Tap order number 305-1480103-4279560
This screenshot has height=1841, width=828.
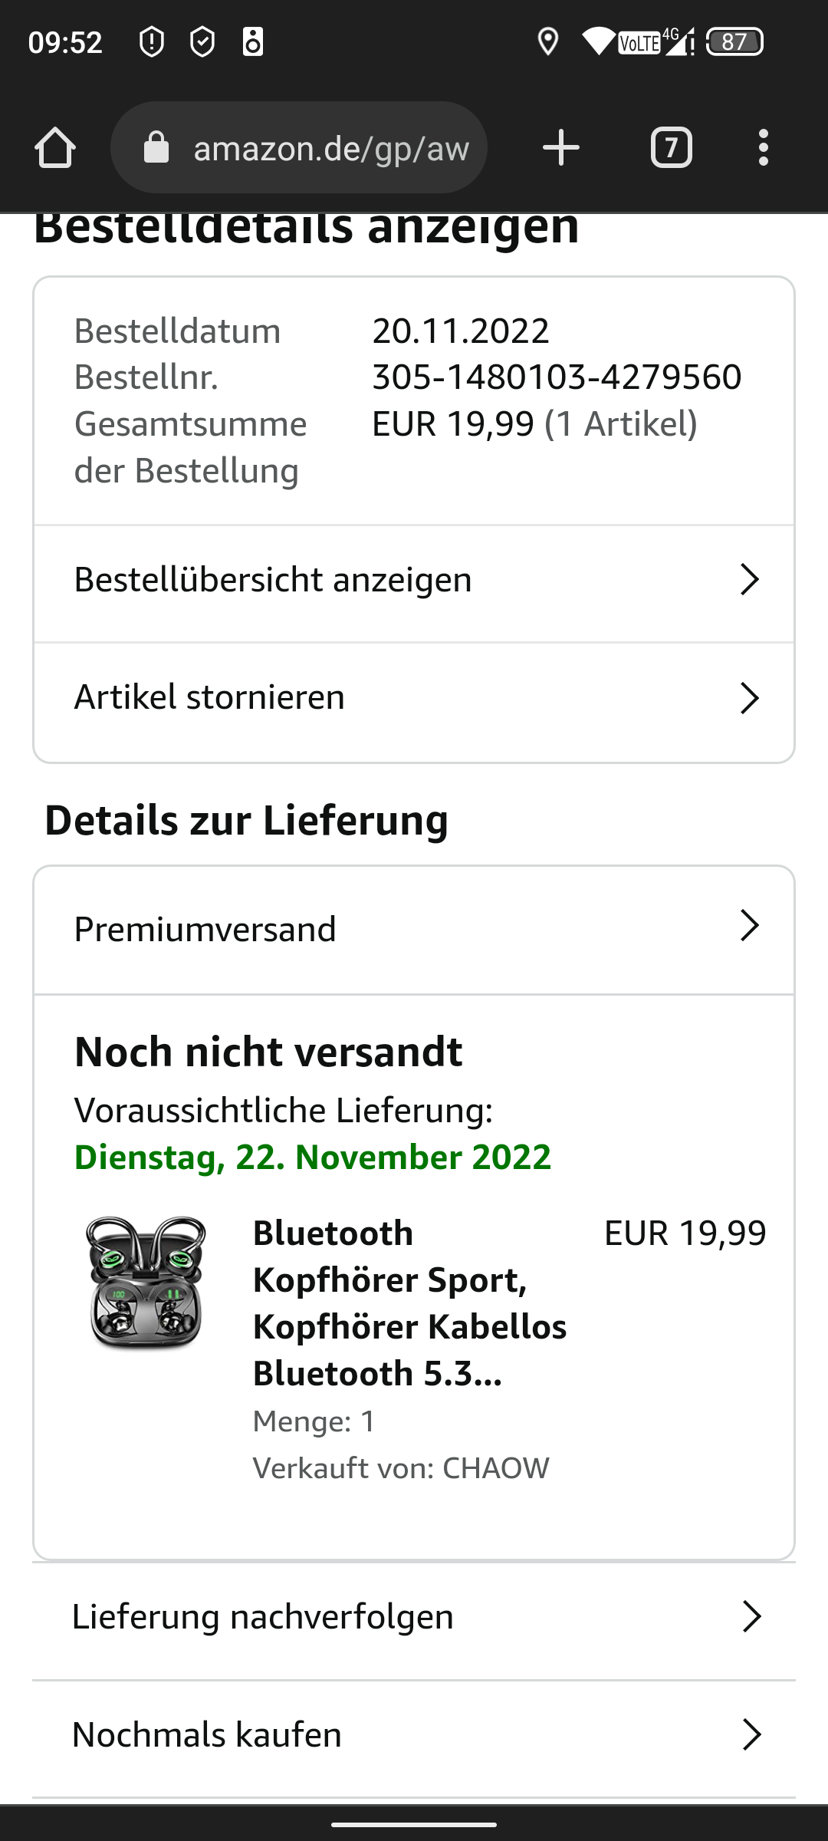[557, 377]
